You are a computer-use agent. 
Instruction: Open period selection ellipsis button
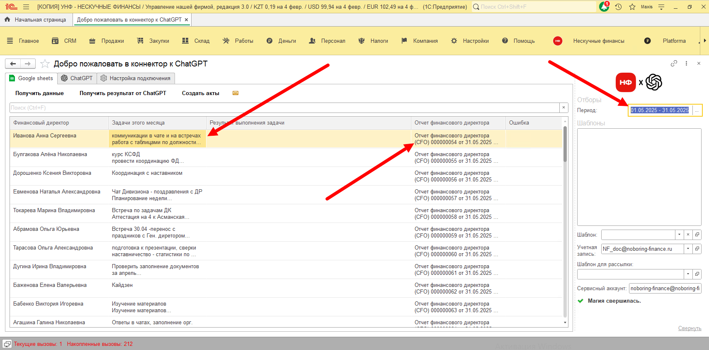click(x=697, y=110)
